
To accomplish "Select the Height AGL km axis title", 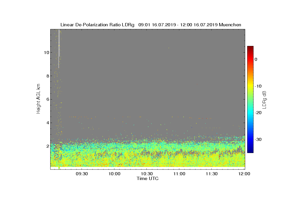I will pos(38,99).
